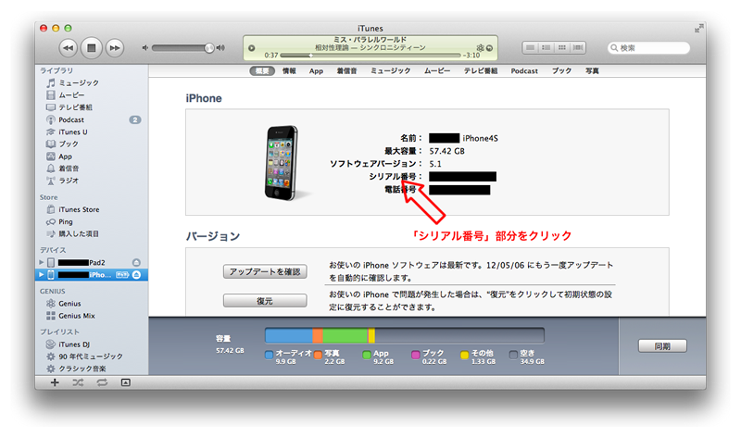Image resolution: width=741 pixels, height=438 pixels.
Task: Click the previous track rewind button
Action: (68, 48)
